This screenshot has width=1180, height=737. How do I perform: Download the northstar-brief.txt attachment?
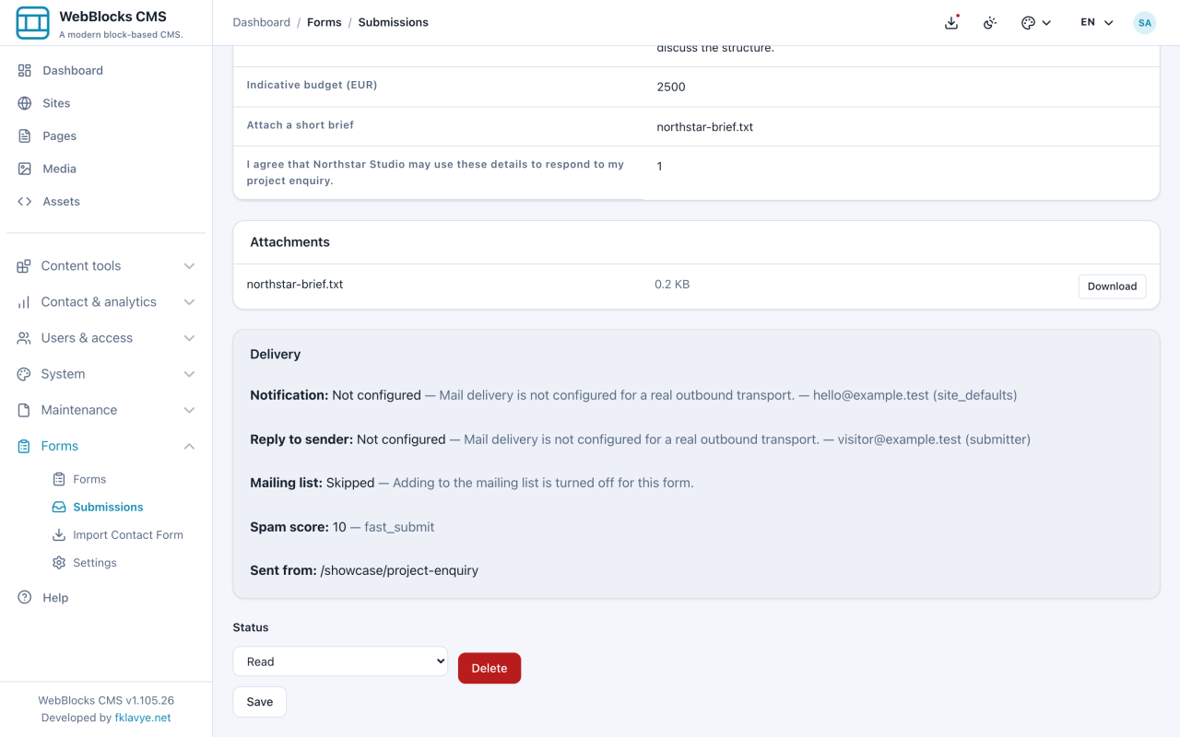1112,287
